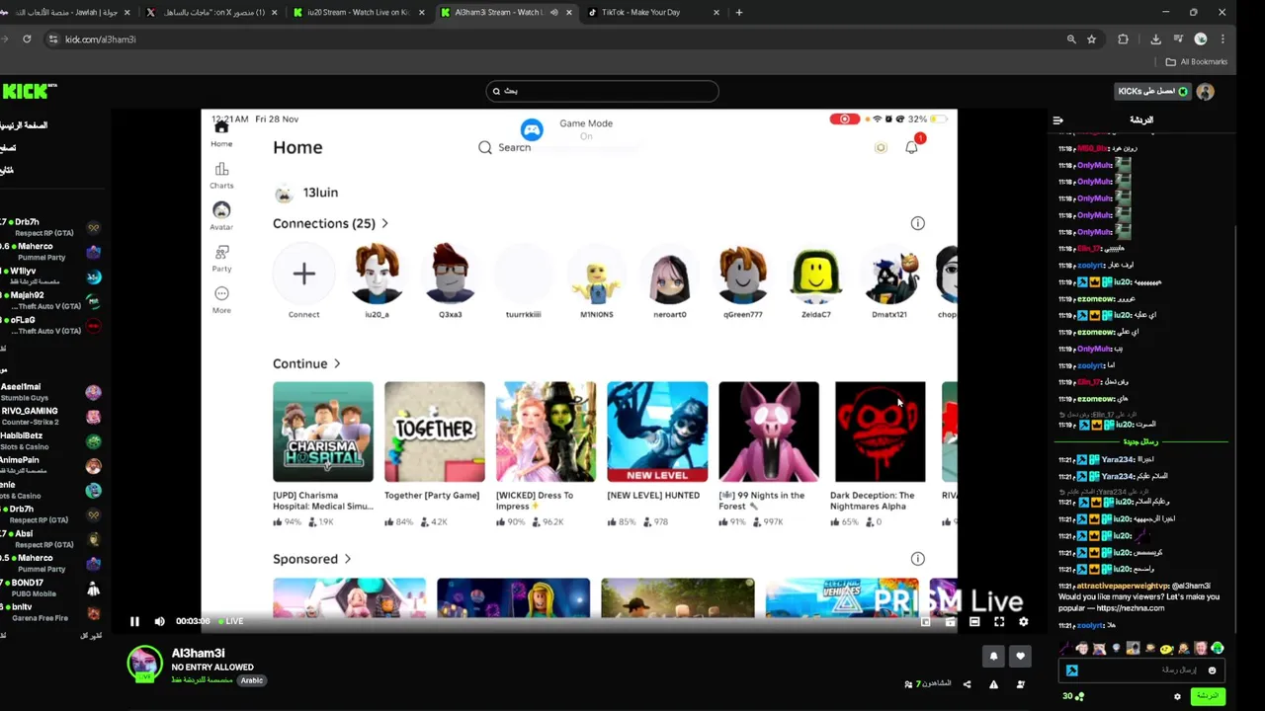The height and width of the screenshot is (711, 1265).
Task: Switch to the X tab
Action: tap(212, 13)
